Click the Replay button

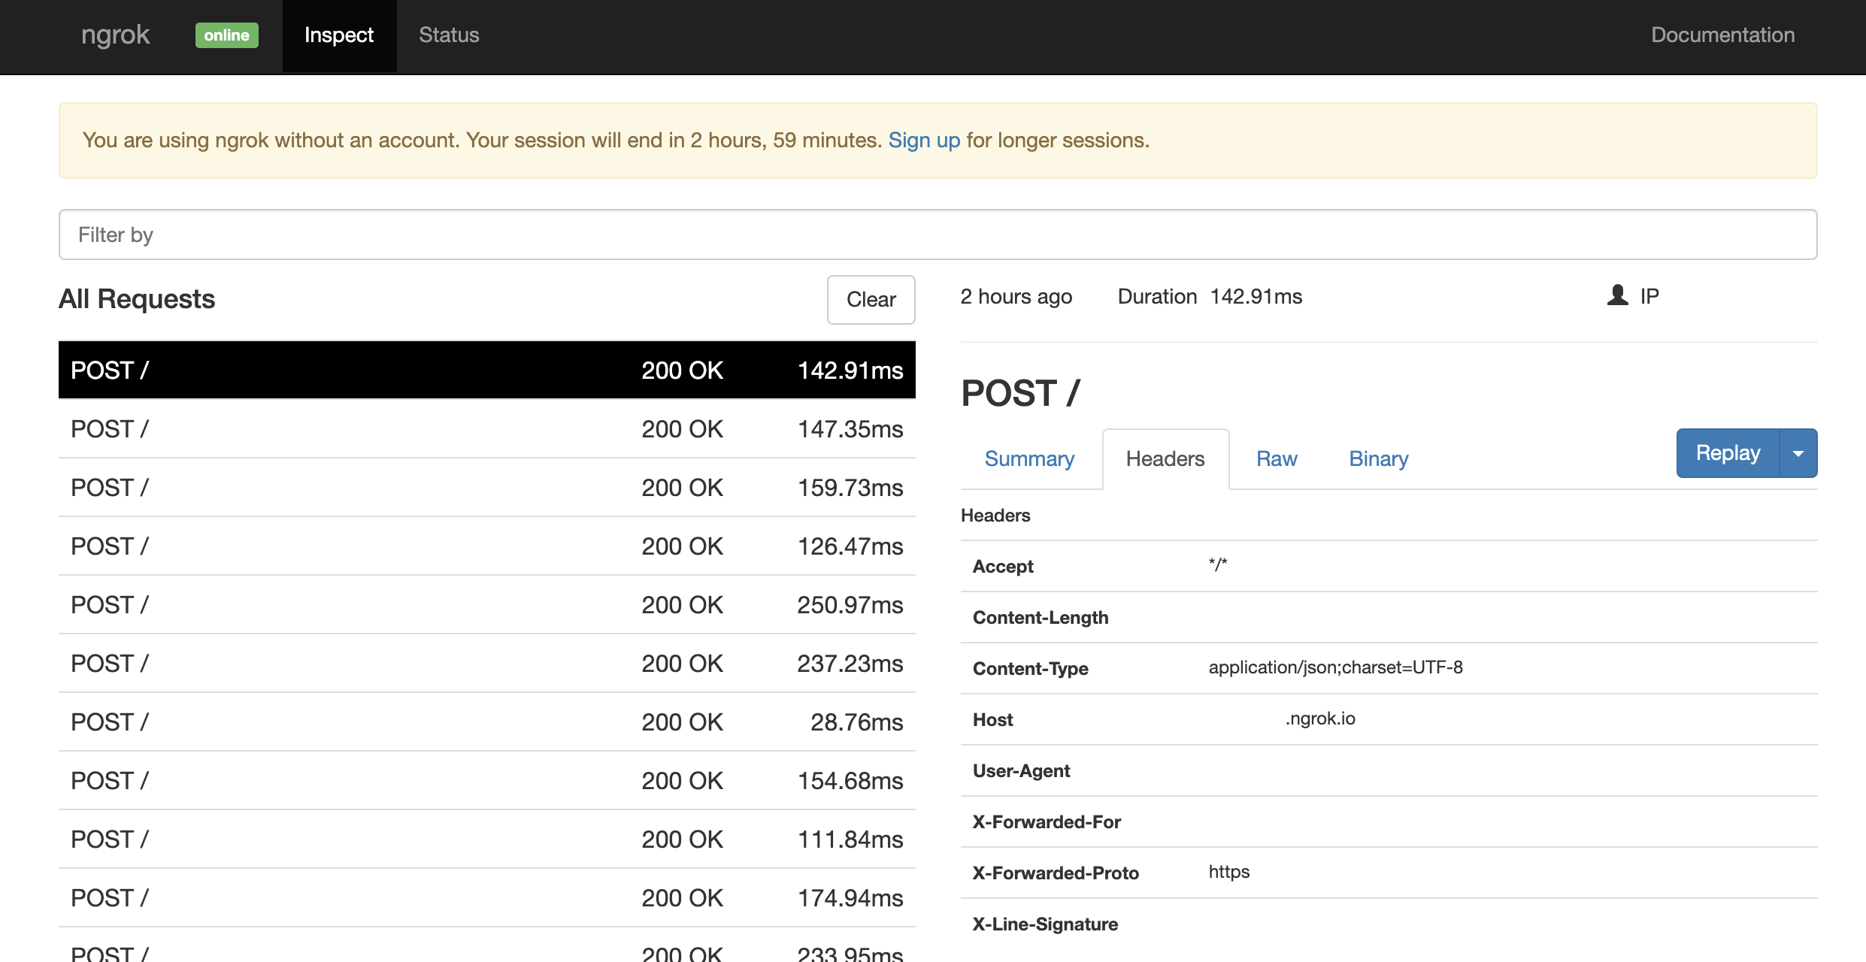click(x=1727, y=452)
